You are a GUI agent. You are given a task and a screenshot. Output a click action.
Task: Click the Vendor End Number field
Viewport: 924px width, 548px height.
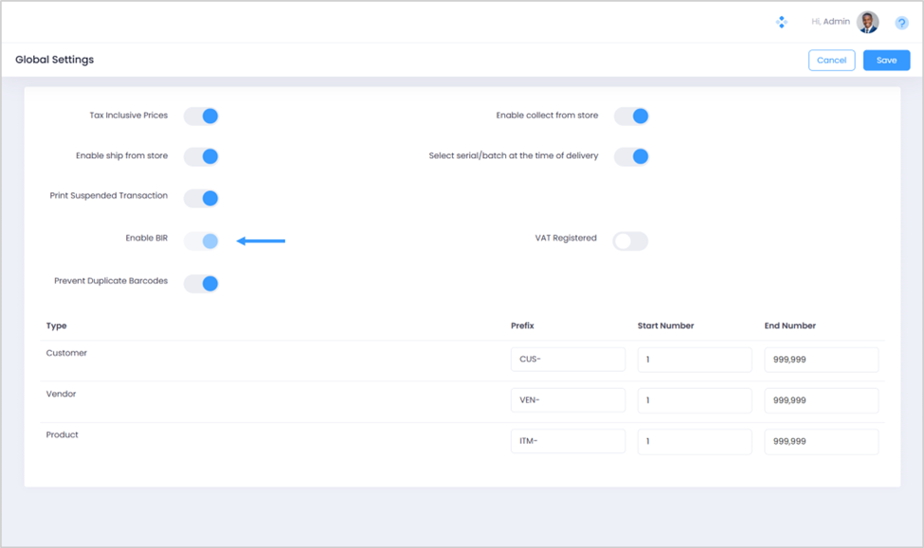tap(821, 400)
